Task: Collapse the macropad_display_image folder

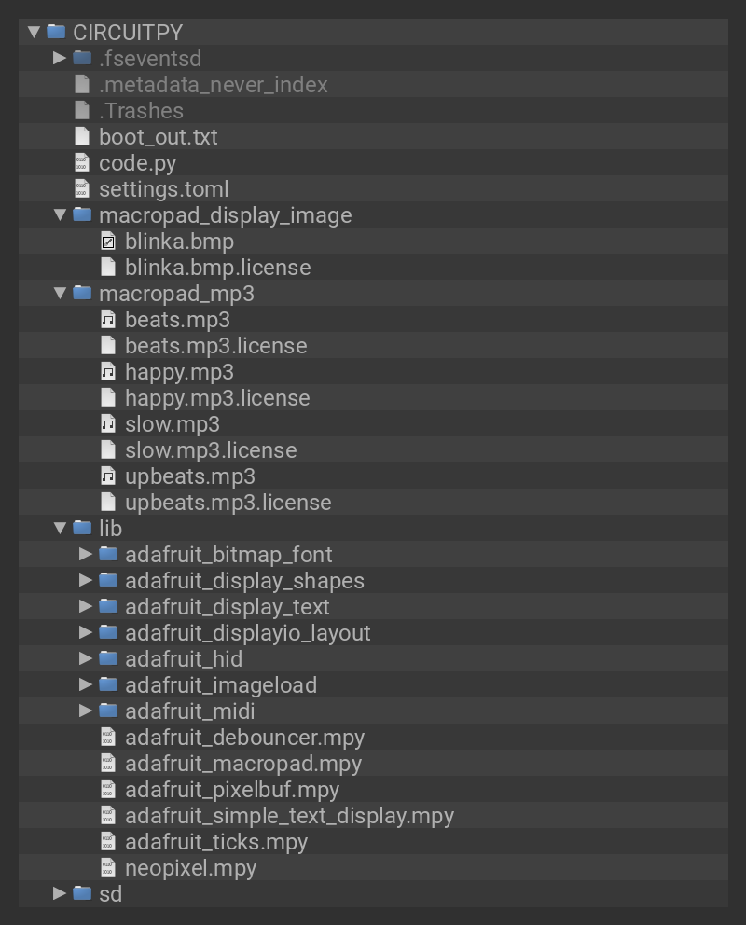Action: 60,214
